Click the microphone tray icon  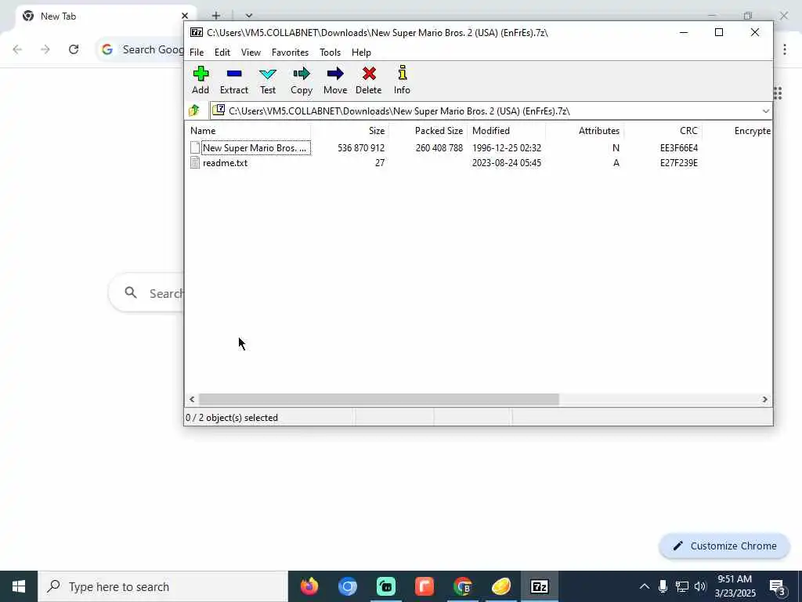pos(663,586)
